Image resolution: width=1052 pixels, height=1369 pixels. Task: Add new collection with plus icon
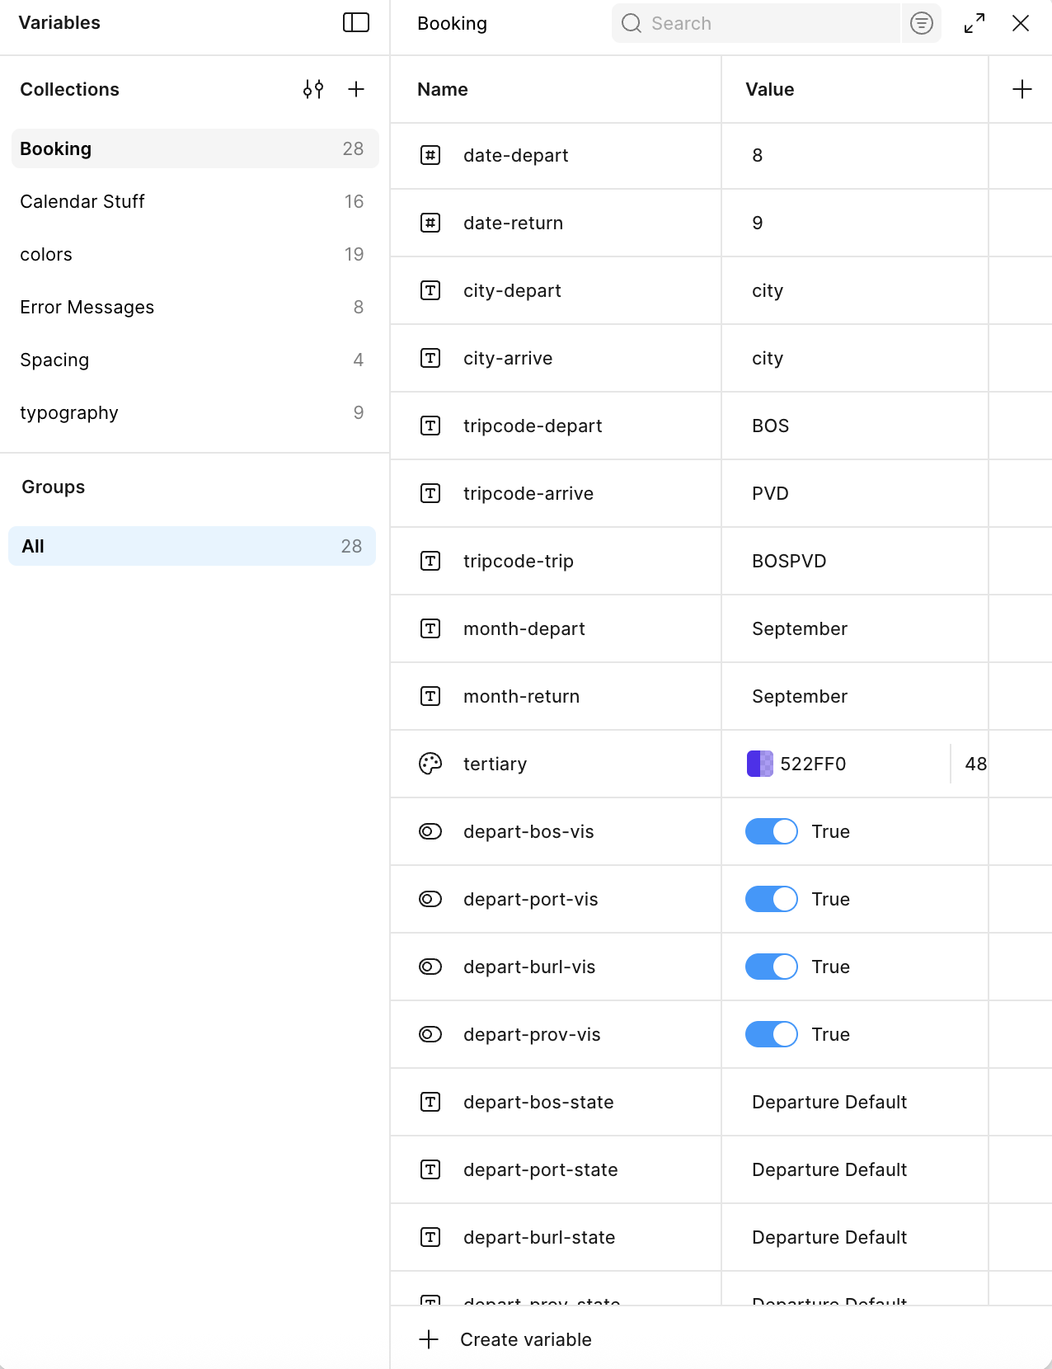coord(356,89)
